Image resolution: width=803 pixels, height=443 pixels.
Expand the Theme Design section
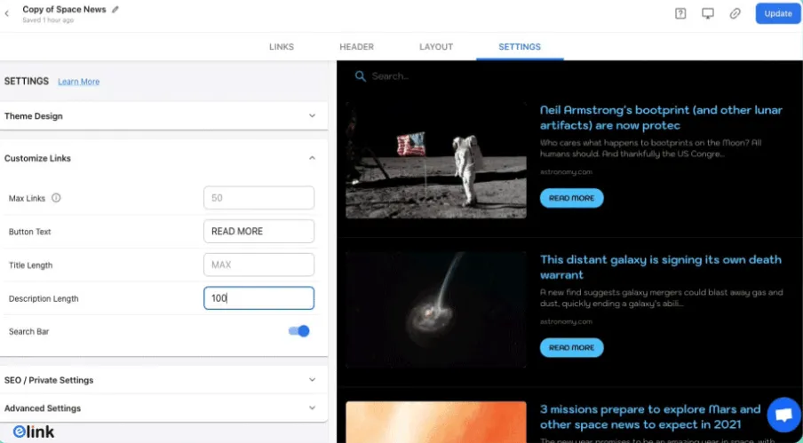pos(163,116)
